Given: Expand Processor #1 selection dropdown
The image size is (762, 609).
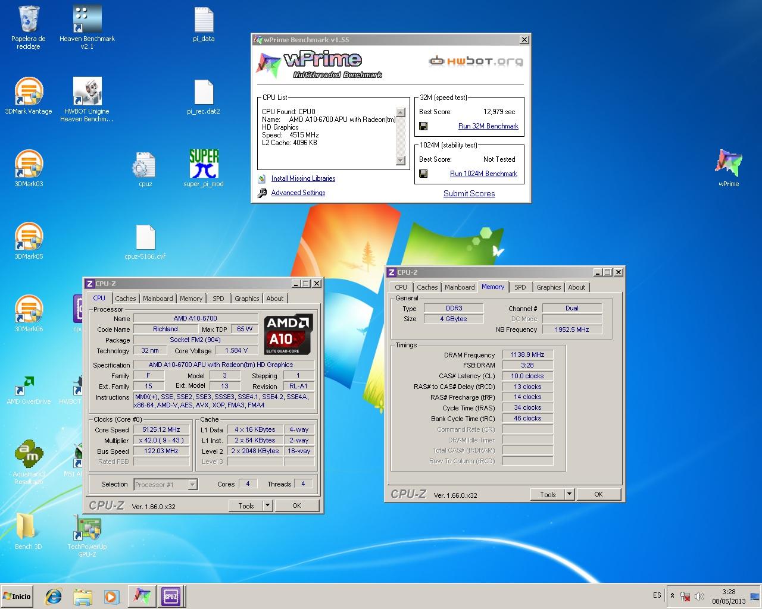Looking at the screenshot, I should coord(192,485).
